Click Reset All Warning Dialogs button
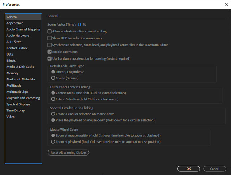231x175 pixels. 68,152
